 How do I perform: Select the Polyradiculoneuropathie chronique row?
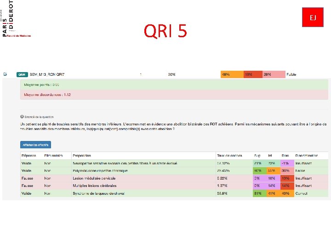pos(174,171)
